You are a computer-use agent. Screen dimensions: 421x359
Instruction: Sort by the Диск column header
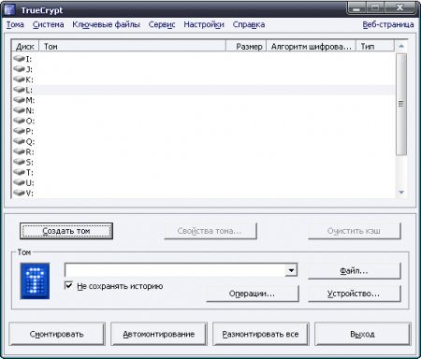pyautogui.click(x=25, y=47)
